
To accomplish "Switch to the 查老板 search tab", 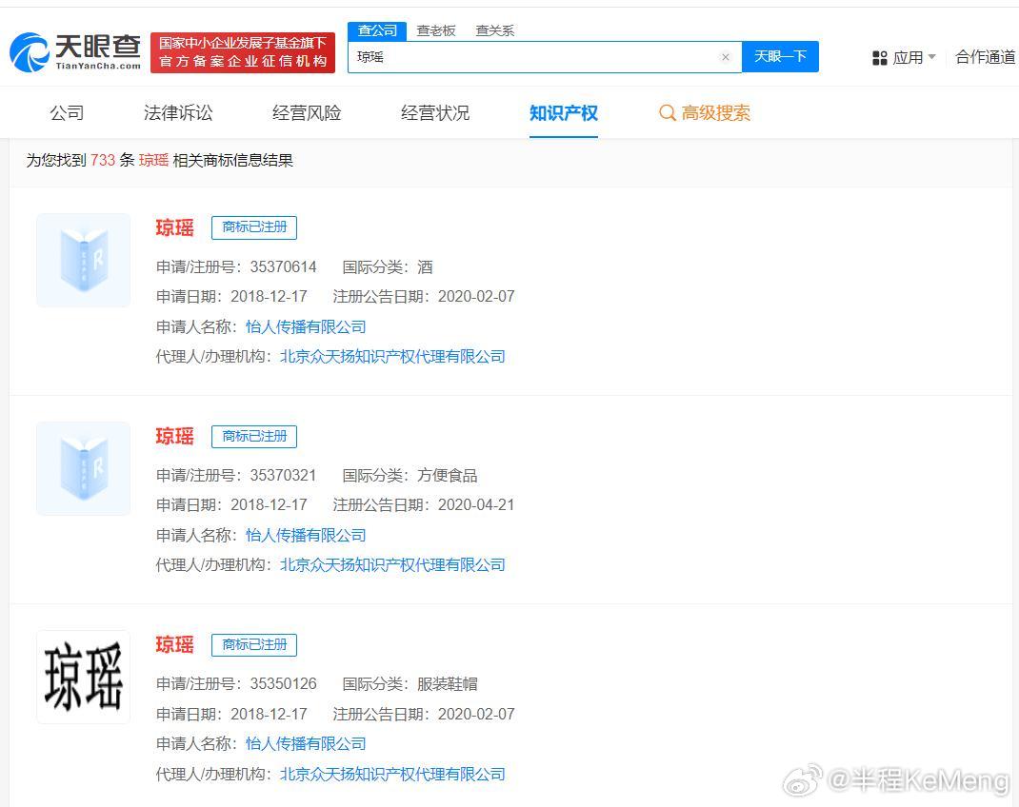I will [436, 30].
